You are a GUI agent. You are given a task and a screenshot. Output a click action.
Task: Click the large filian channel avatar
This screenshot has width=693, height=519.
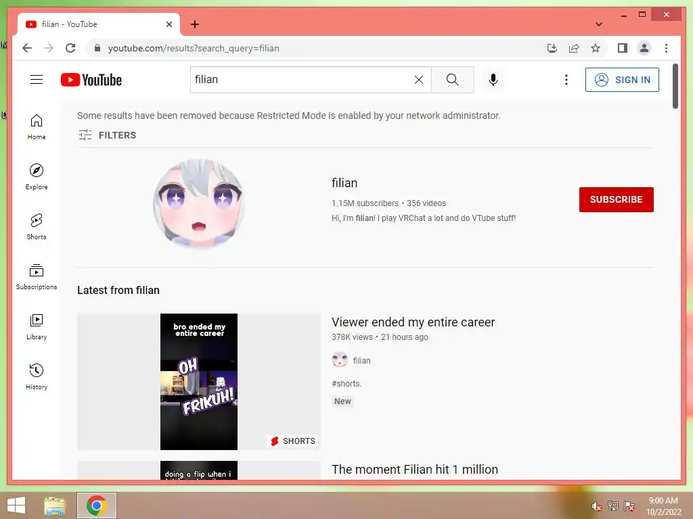199,203
